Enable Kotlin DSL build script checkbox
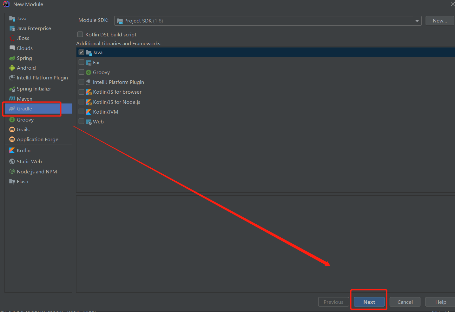Image resolution: width=455 pixels, height=312 pixels. pos(80,34)
